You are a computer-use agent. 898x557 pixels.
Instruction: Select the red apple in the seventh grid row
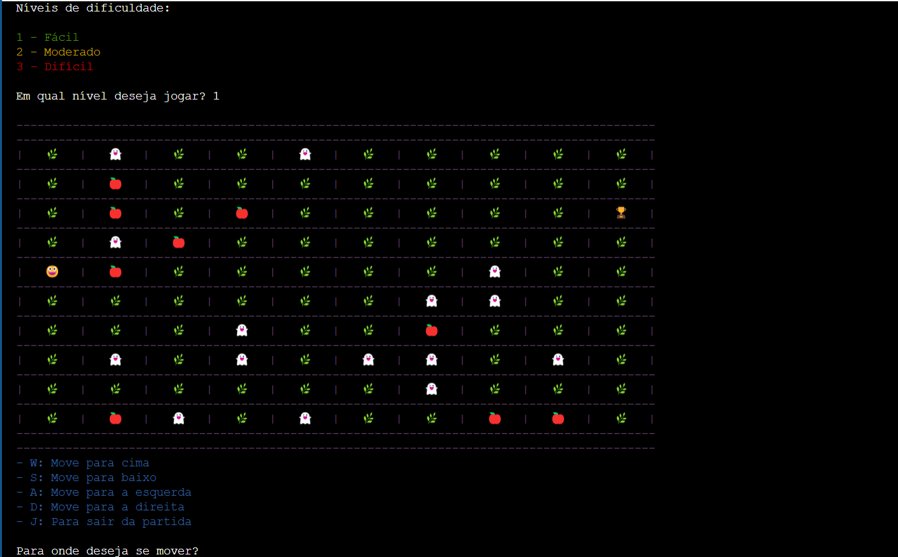(x=432, y=330)
